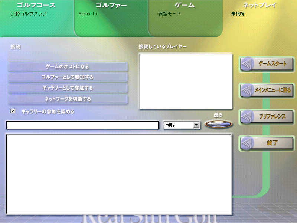Open the 同報 dropdown arrow
297x223 pixels.
(196, 125)
